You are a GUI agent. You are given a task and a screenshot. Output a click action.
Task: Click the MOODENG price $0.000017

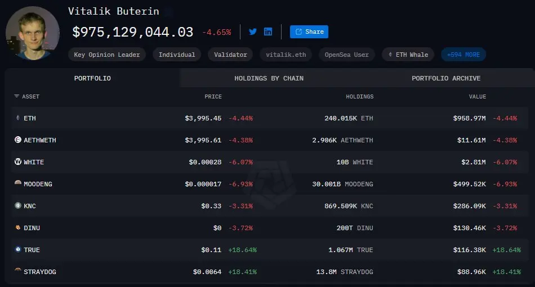pyautogui.click(x=203, y=184)
